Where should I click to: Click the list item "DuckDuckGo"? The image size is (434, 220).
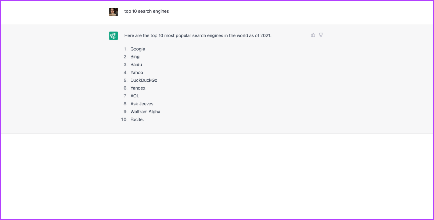point(144,81)
